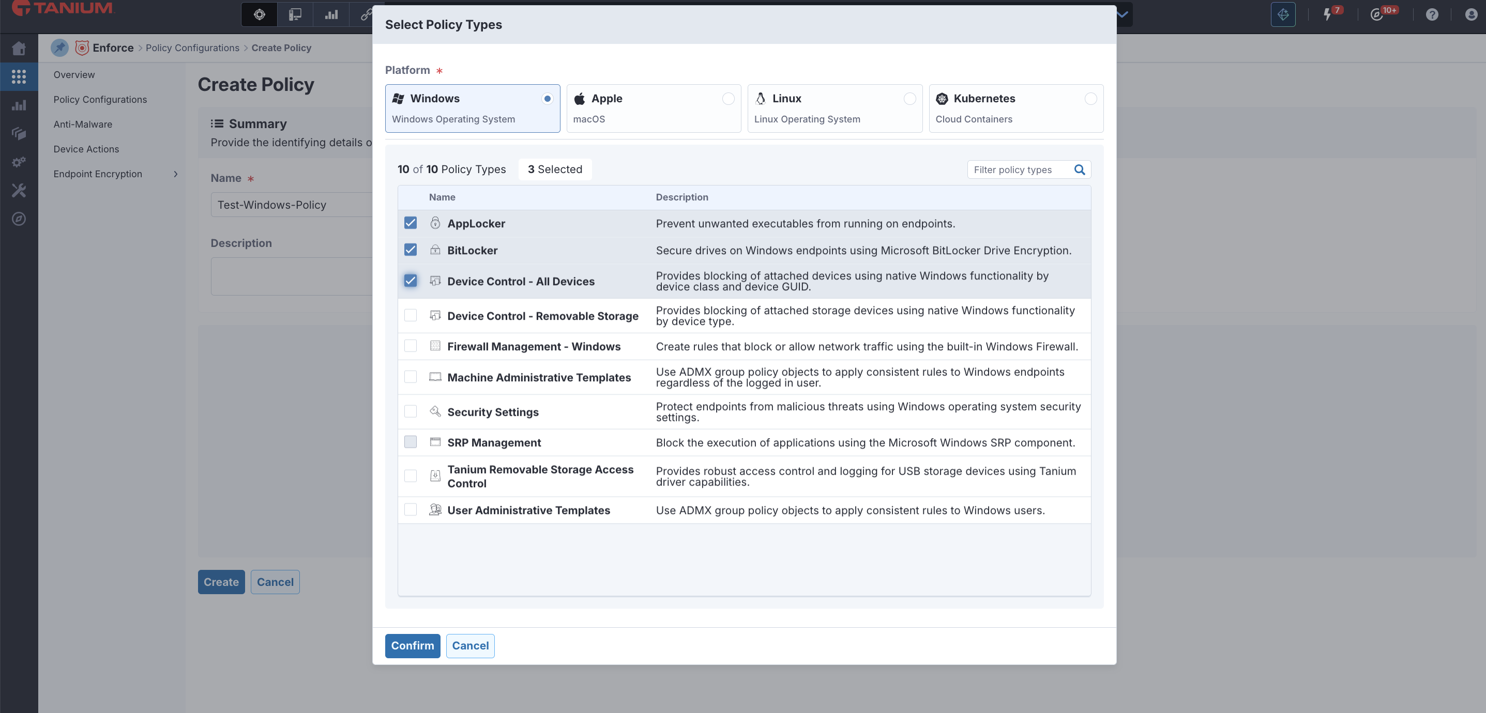Go to Device Actions menu item

point(86,149)
